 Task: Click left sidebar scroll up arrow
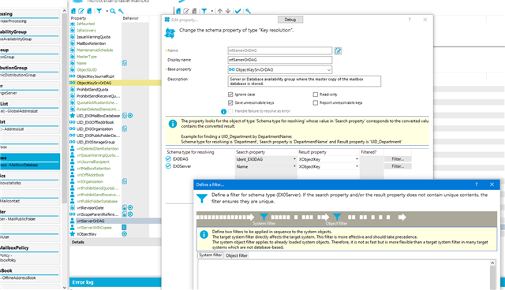(x=65, y=11)
